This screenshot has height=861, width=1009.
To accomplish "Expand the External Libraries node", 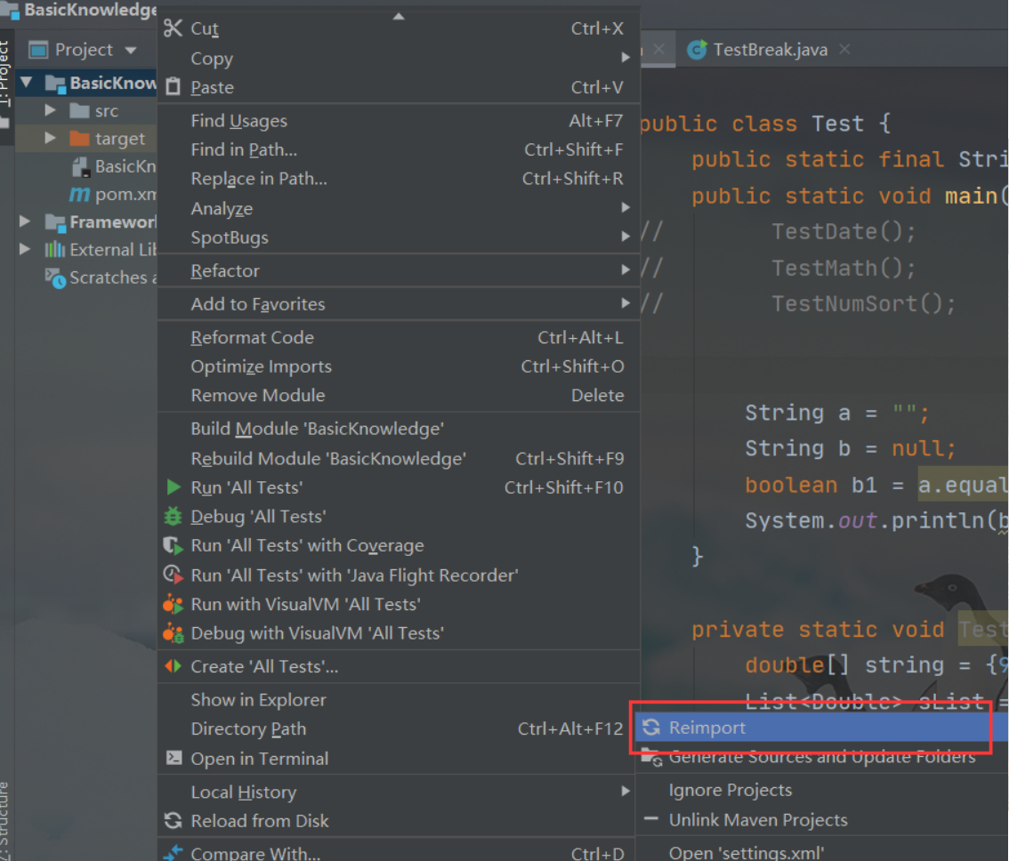I will click(x=25, y=249).
